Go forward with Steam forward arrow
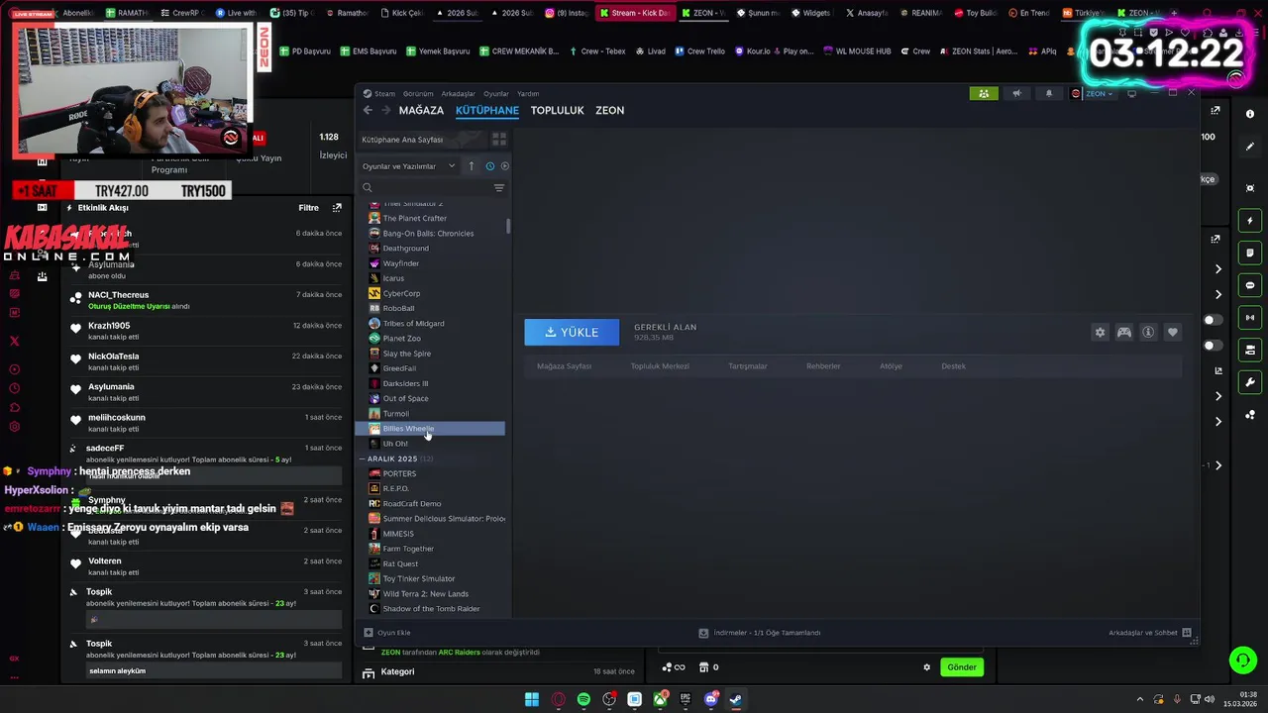 click(x=386, y=110)
